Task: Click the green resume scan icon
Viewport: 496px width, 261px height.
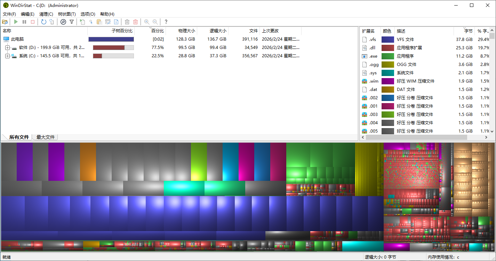Action: pos(16,22)
